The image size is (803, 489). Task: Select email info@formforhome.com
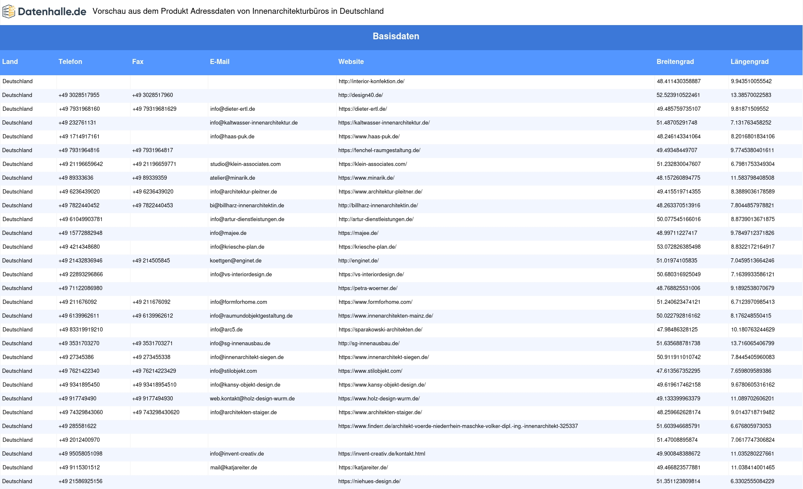pos(238,302)
